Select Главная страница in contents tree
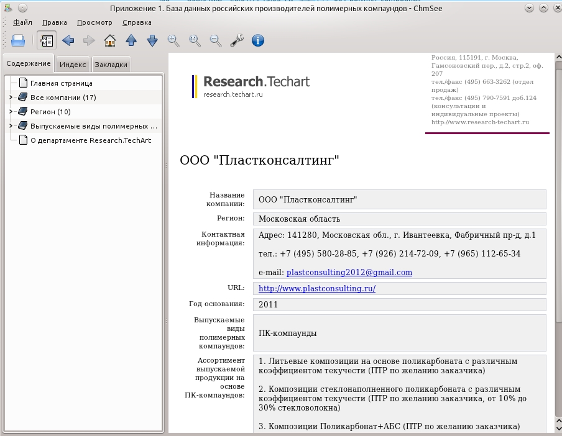The image size is (562, 436). [x=62, y=83]
